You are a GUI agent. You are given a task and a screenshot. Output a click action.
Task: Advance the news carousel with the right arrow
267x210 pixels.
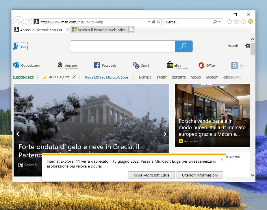tap(165, 134)
